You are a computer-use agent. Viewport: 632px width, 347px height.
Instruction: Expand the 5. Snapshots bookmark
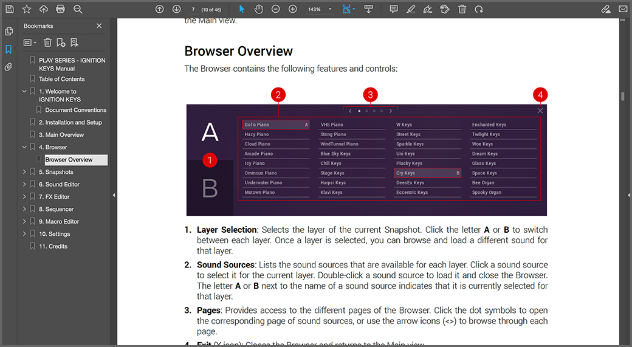click(24, 172)
